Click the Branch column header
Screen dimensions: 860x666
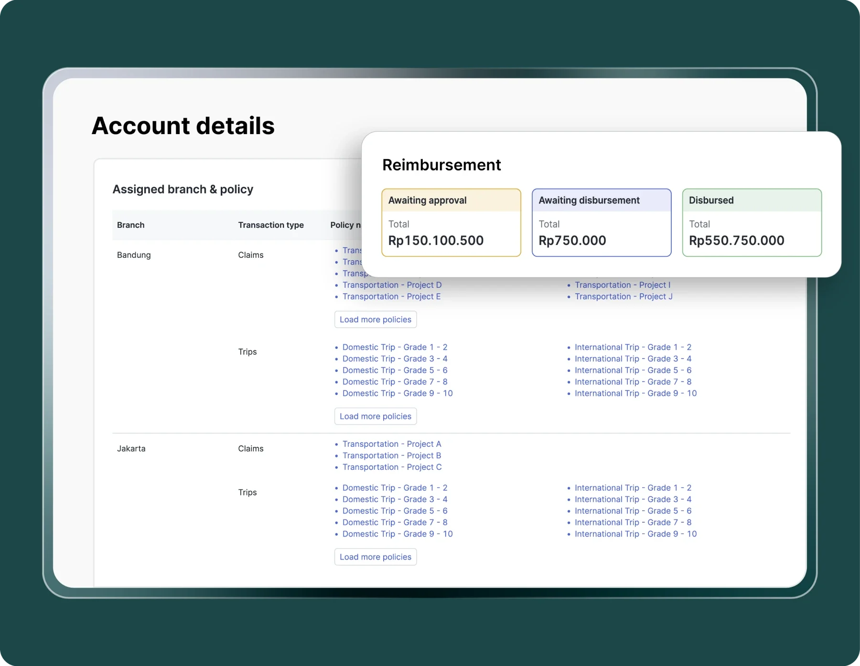pos(130,225)
